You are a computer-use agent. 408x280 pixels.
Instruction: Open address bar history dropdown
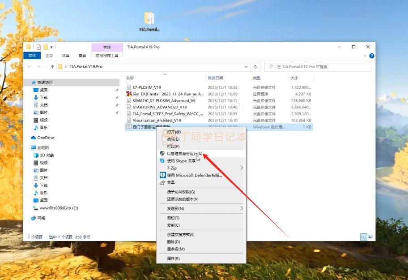coord(246,67)
